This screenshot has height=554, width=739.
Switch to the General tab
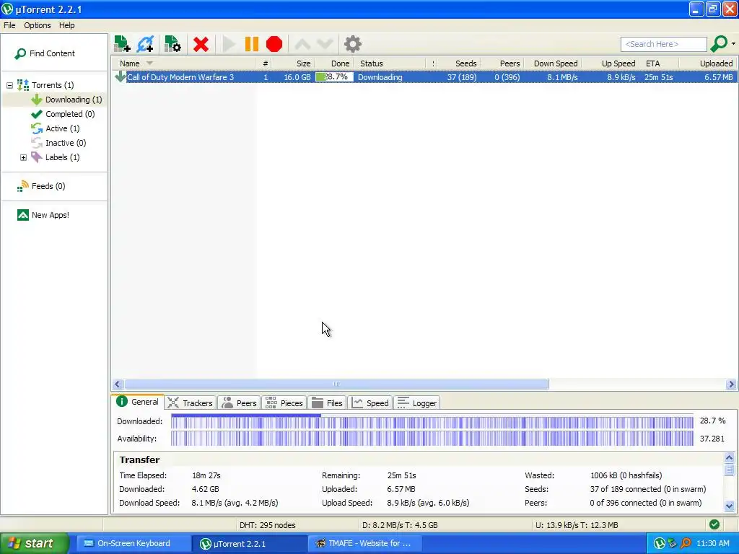(x=138, y=402)
